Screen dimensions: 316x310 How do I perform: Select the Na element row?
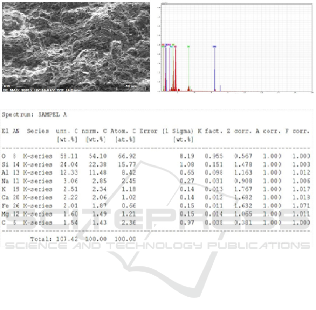click(x=156, y=181)
